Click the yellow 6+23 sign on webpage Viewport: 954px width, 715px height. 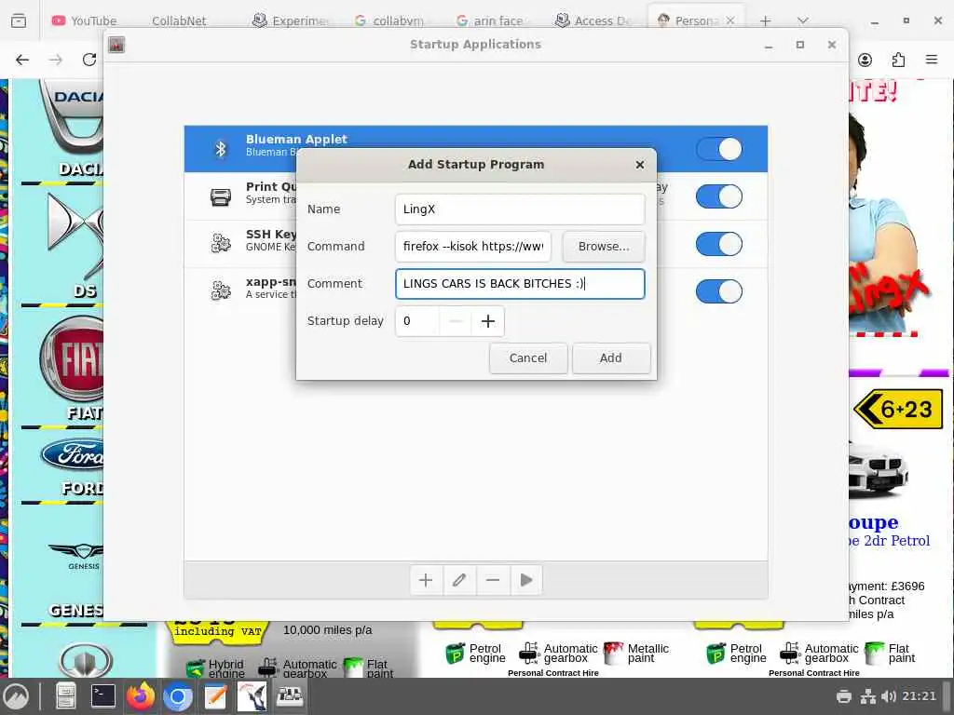(x=898, y=410)
